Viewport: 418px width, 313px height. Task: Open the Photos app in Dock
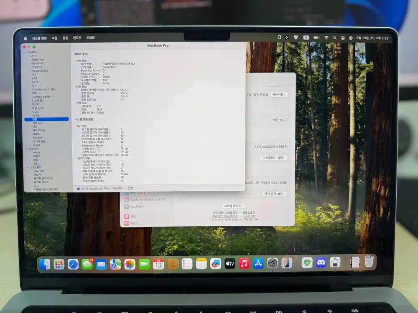[130, 264]
